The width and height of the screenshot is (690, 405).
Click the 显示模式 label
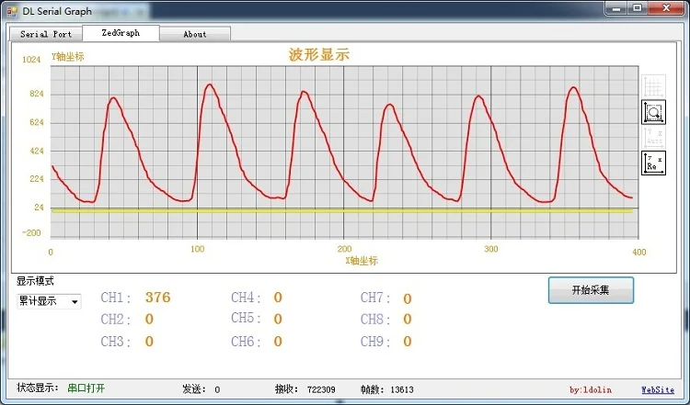pyautogui.click(x=35, y=281)
